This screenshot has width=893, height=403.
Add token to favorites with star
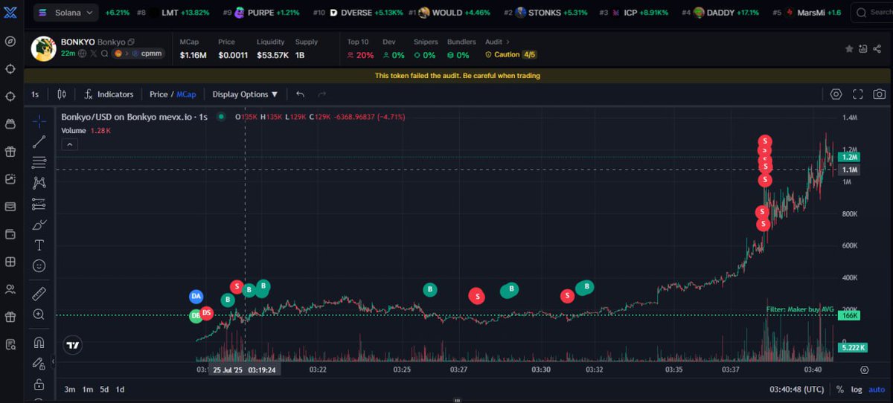coord(849,48)
